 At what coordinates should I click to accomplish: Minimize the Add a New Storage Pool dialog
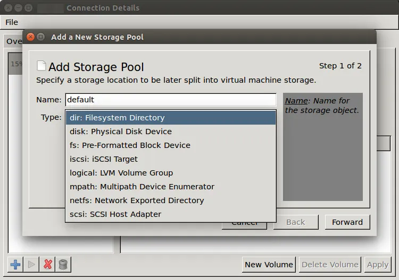pos(41,37)
